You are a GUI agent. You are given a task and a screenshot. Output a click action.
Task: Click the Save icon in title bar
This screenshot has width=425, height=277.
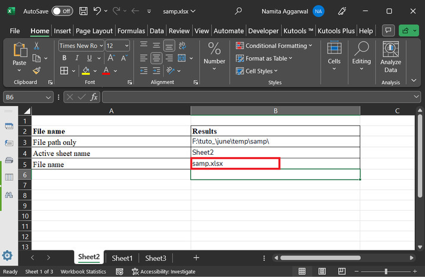coord(83,11)
